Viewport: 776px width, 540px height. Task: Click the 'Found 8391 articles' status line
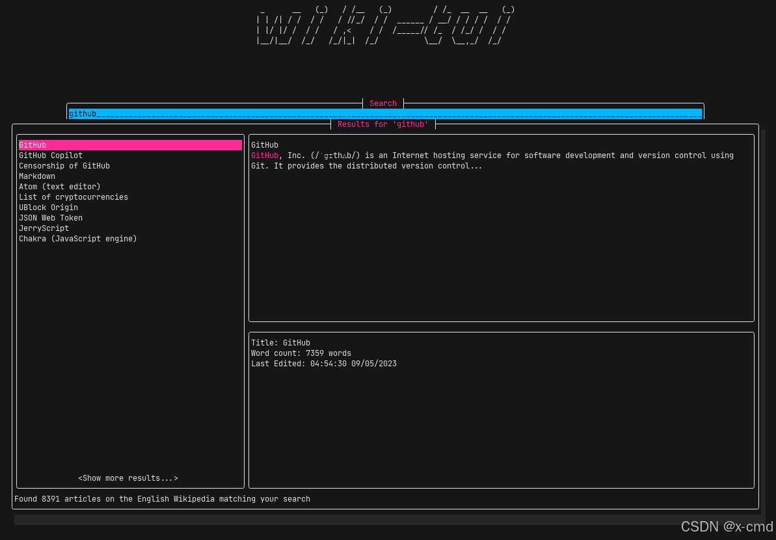pos(163,499)
